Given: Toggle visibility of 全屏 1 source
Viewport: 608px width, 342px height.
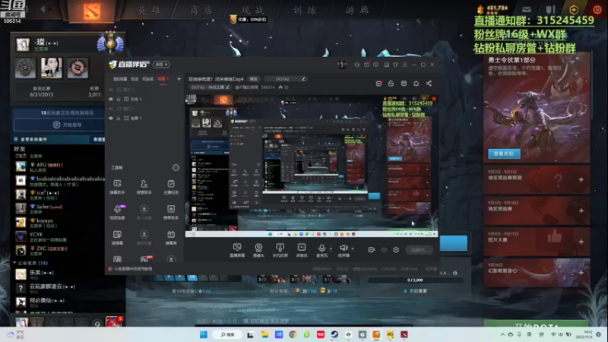Looking at the screenshot, I should pos(111,119).
